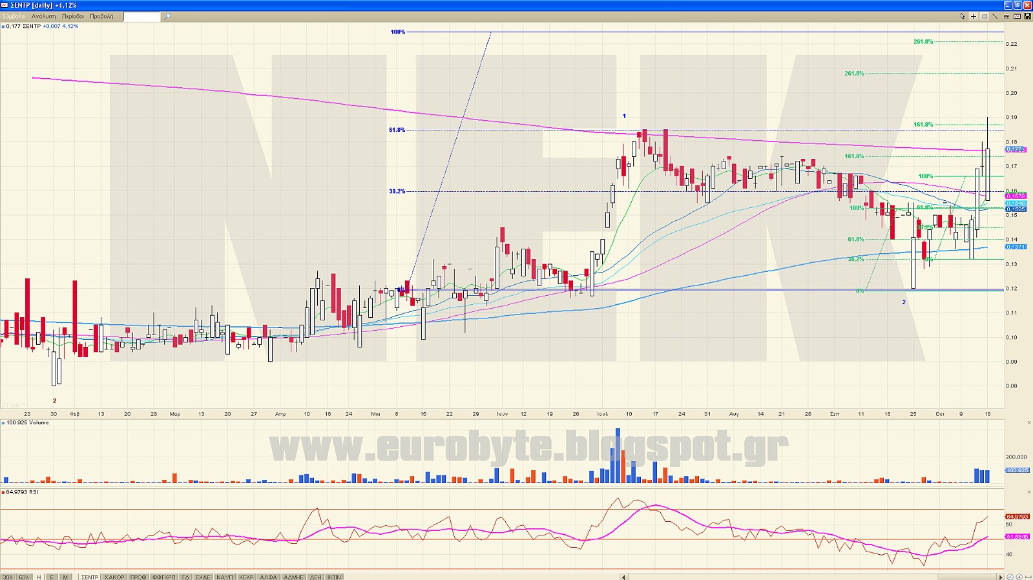The height and width of the screenshot is (580, 1033).
Task: Click the '64,9793 RSI' panel title
Action: (23, 492)
